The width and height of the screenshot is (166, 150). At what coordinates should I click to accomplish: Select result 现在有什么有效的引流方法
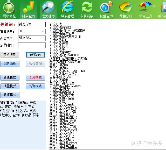68,59
